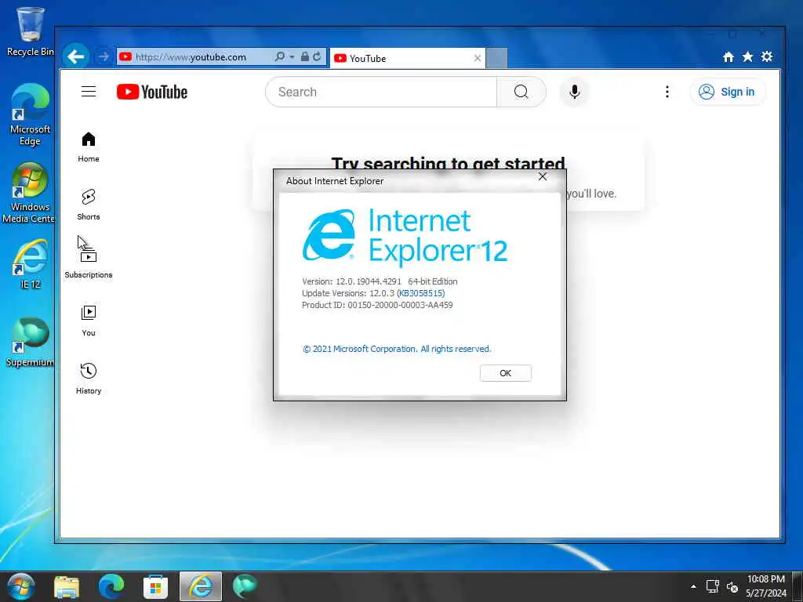803x602 pixels.
Task: Start voice search with microphone
Action: click(575, 92)
